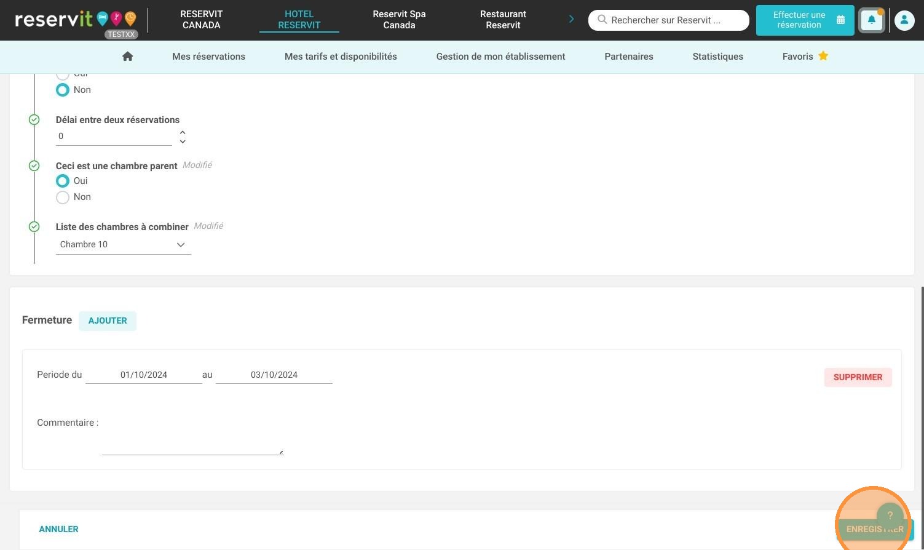Select Non for Ceci est une chambre parent

(x=63, y=197)
